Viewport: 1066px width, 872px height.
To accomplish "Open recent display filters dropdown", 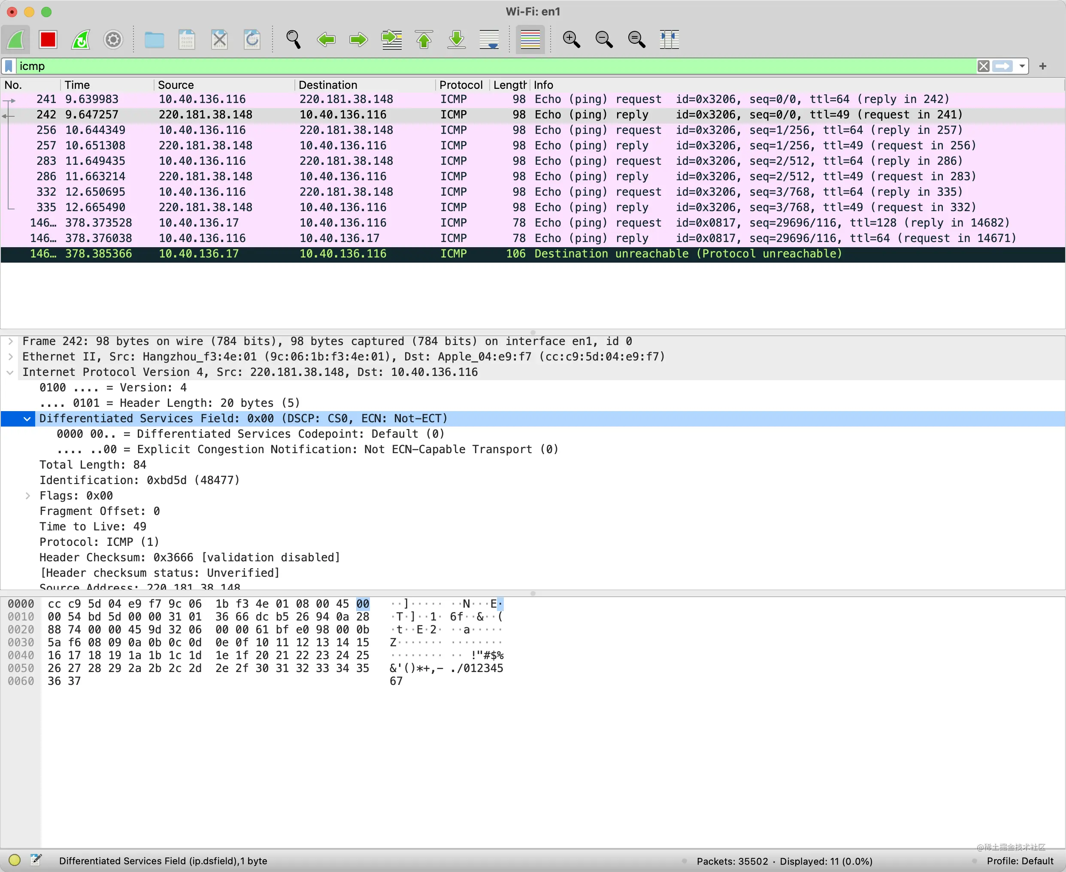I will (x=1021, y=67).
